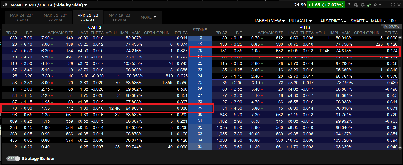Click call delta 0.338 at strike 29
403x165 pixels.
click(x=182, y=108)
